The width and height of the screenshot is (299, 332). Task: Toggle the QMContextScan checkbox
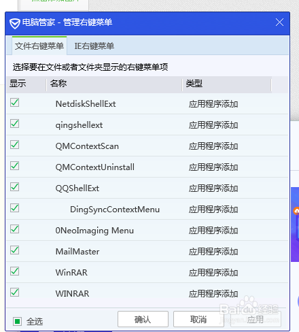tap(14, 145)
